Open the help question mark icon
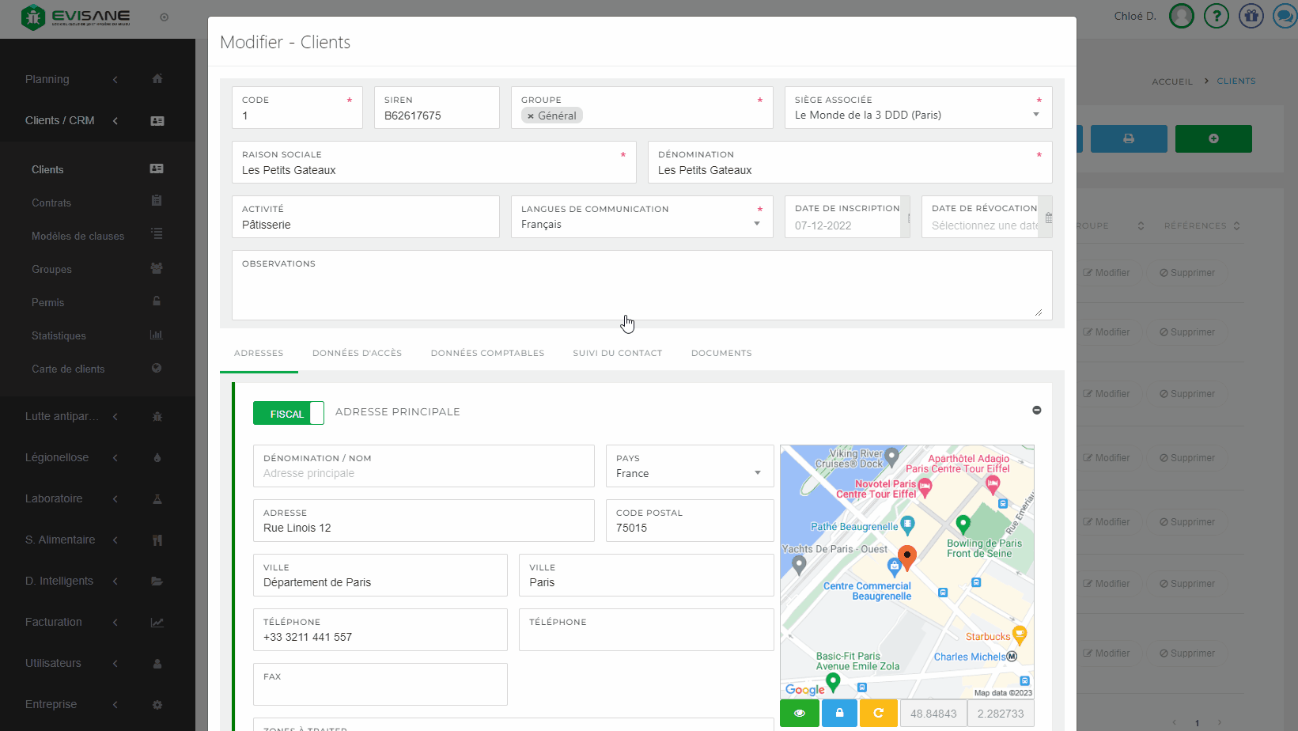This screenshot has width=1298, height=731. (x=1216, y=16)
